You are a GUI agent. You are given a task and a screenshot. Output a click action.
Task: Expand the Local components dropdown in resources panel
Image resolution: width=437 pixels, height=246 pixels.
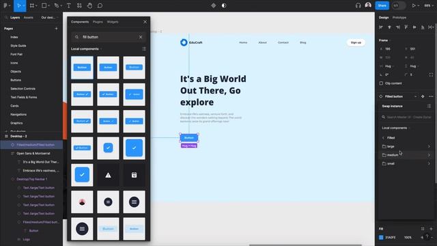pyautogui.click(x=87, y=49)
